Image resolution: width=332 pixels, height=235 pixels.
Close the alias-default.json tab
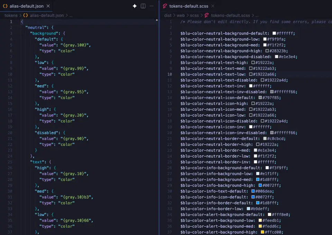click(x=48, y=6)
